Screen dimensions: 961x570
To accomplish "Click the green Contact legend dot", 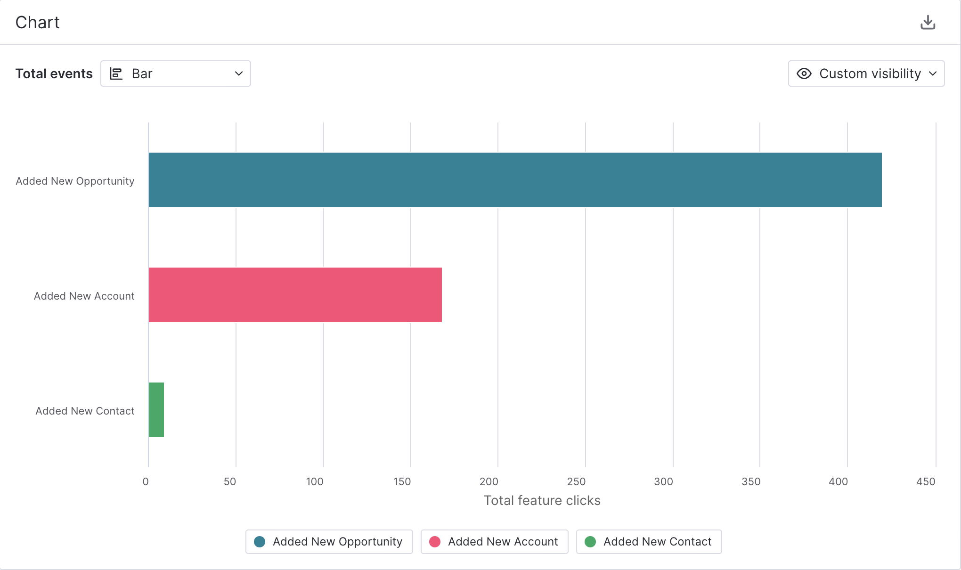I will (590, 542).
